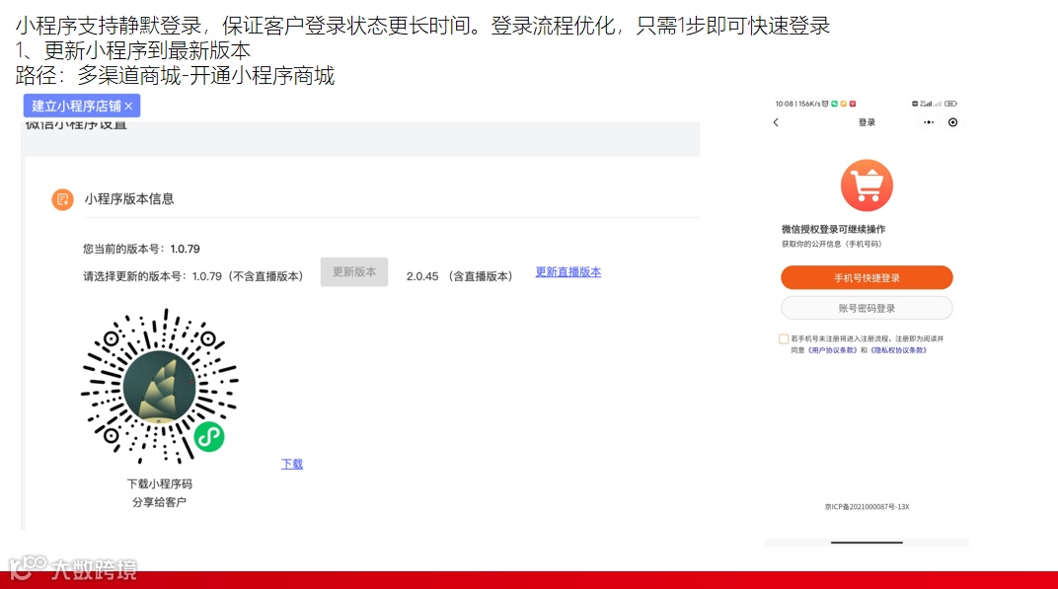Open the three-dot menu in phone header
This screenshot has height=589, width=1058.
coord(929,122)
